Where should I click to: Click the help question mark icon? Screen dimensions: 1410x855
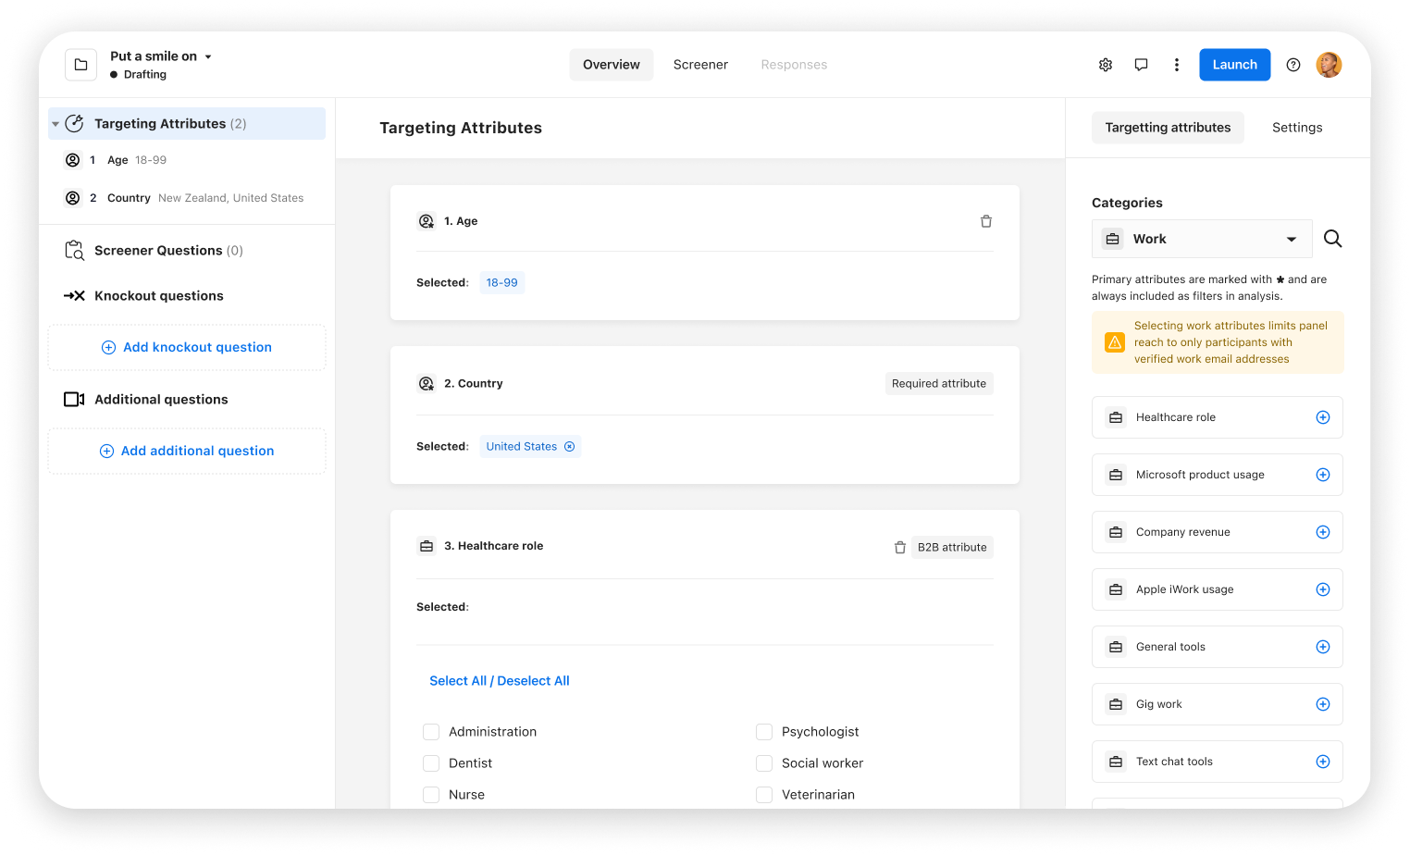point(1292,64)
